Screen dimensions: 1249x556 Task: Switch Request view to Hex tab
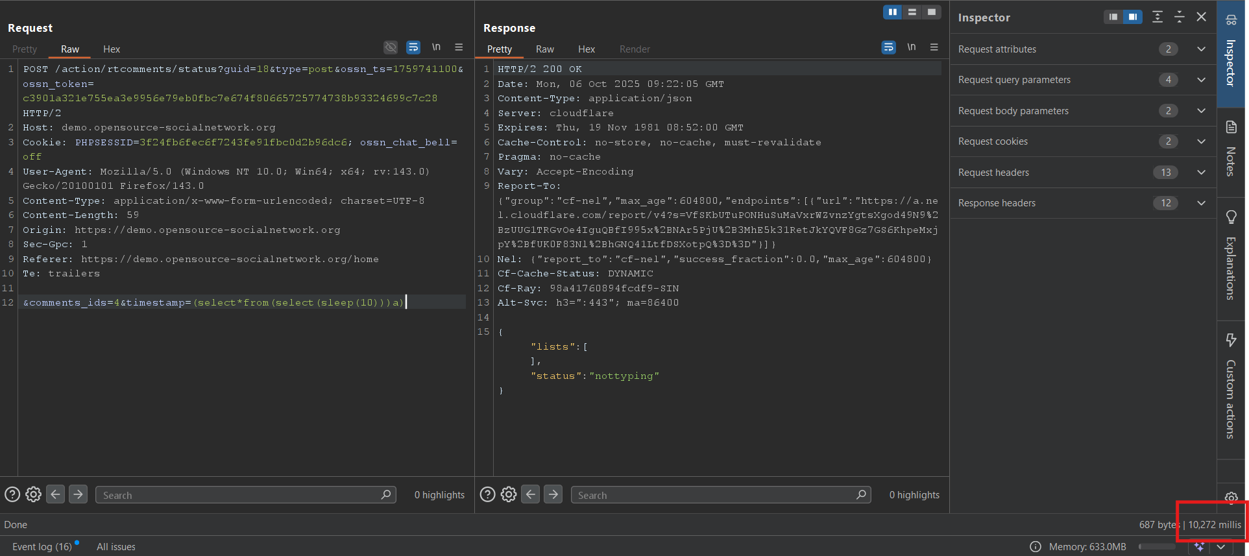pos(112,49)
